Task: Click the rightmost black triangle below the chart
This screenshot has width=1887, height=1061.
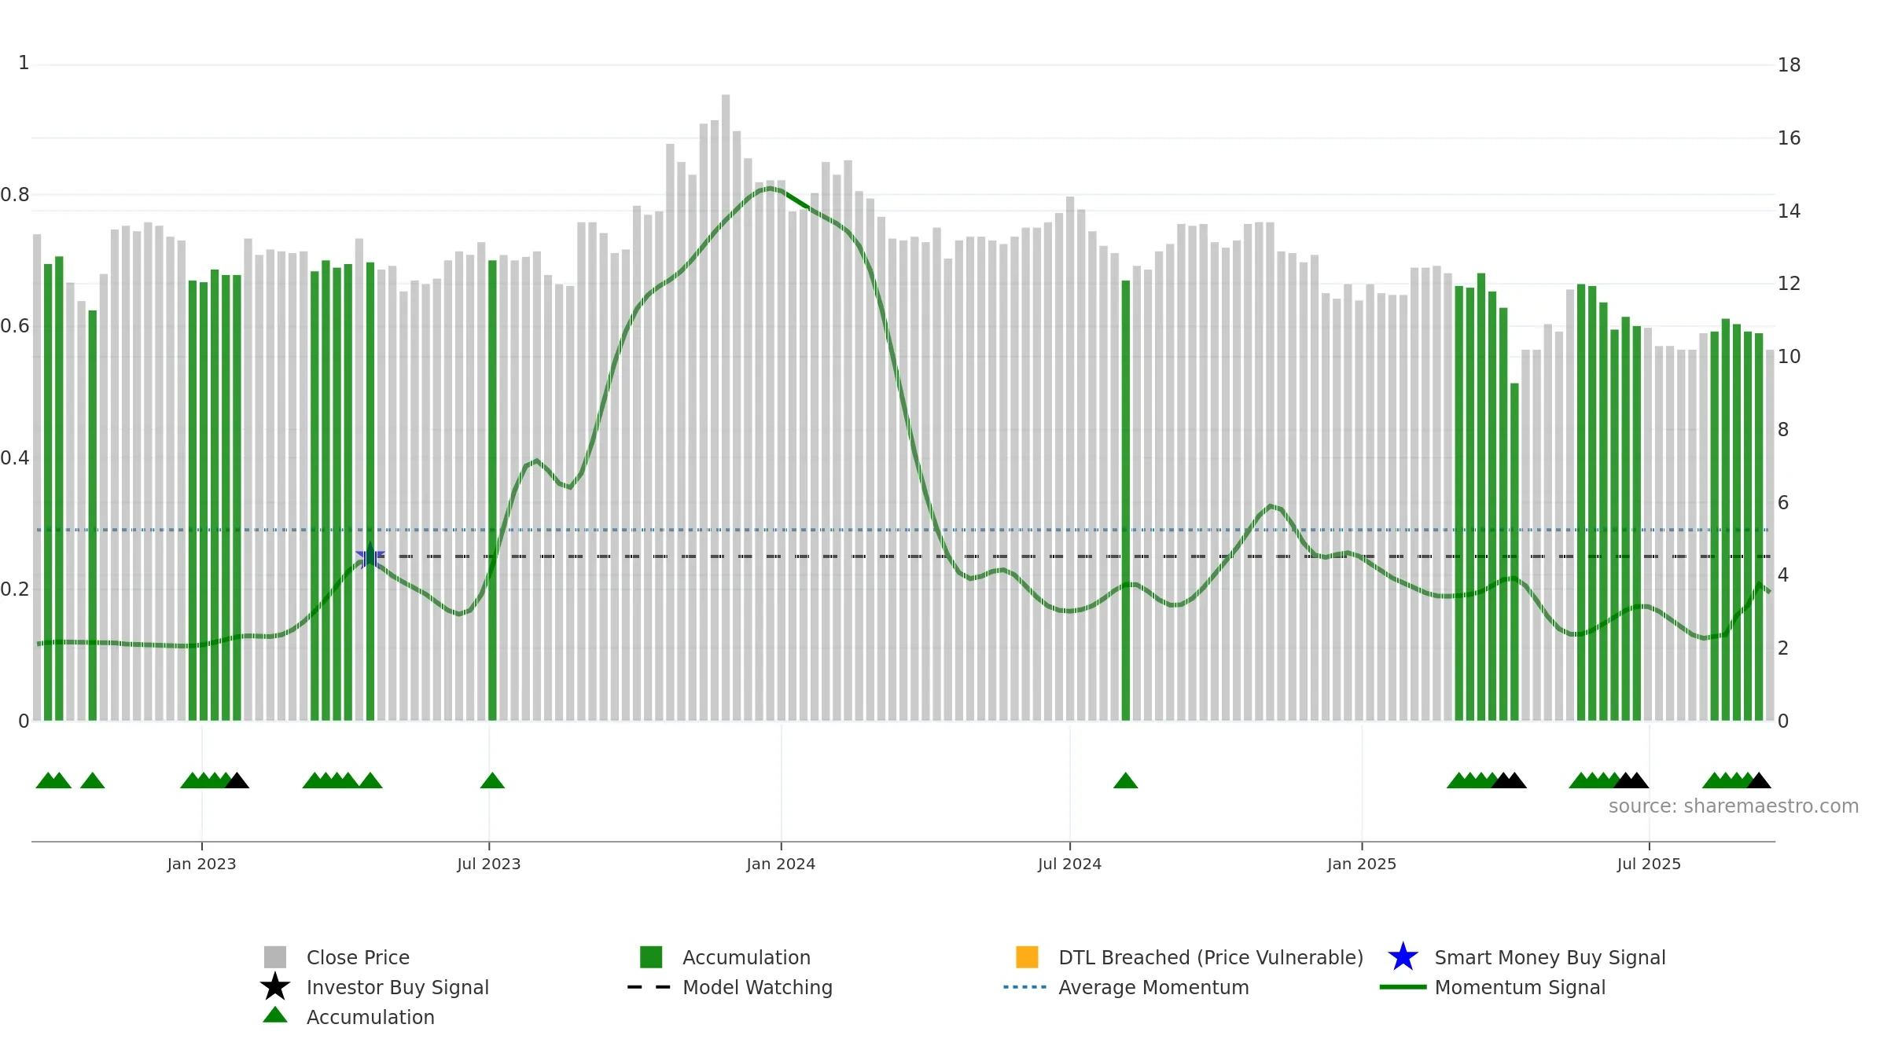Action: tap(1760, 780)
